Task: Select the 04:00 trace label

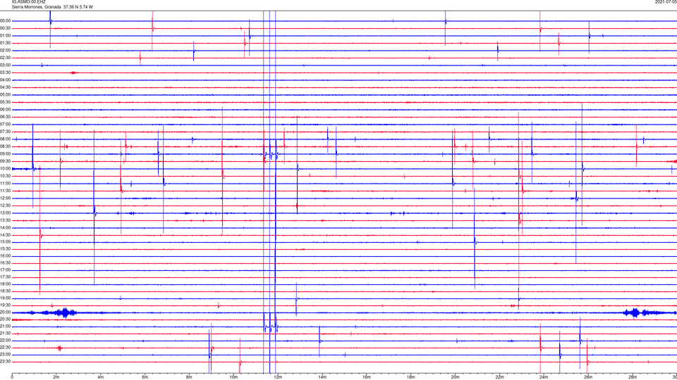Action: point(6,80)
